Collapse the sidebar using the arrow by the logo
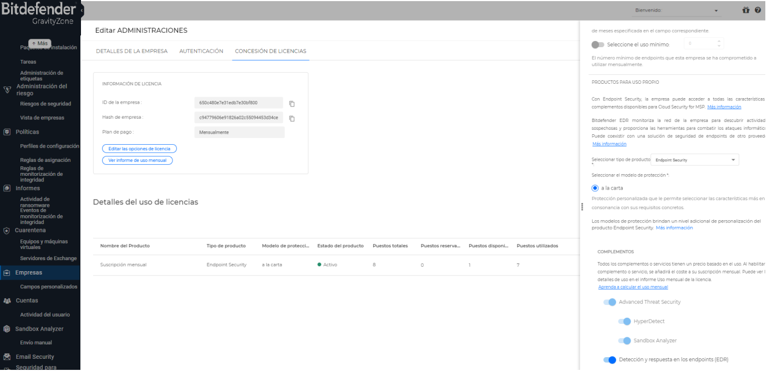 click(82, 10)
